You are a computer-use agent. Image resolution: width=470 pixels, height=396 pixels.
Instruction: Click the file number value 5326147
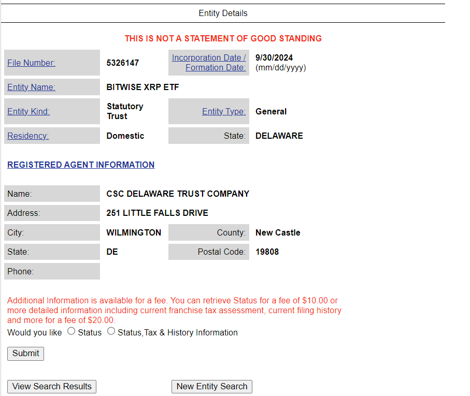click(122, 63)
